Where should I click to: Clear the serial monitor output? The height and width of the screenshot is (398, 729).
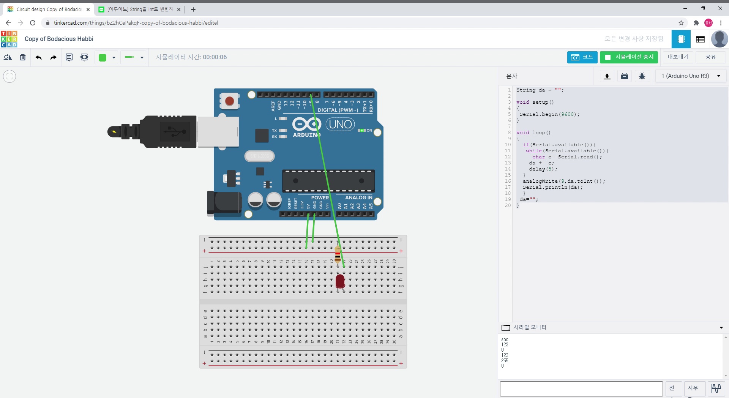pos(694,389)
